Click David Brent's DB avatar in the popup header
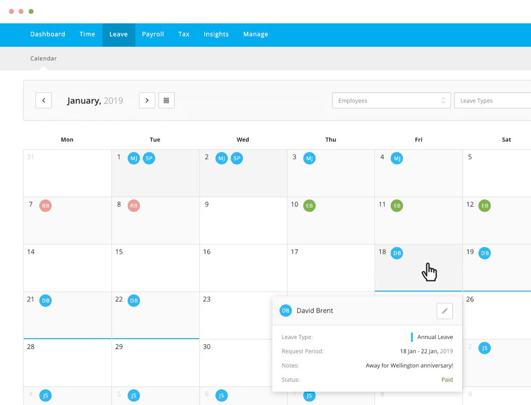The height and width of the screenshot is (405, 531). click(x=286, y=311)
